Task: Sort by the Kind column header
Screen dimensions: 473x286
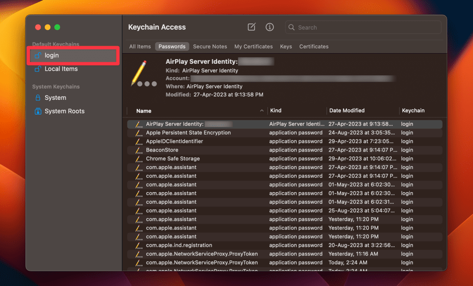Action: click(x=276, y=110)
